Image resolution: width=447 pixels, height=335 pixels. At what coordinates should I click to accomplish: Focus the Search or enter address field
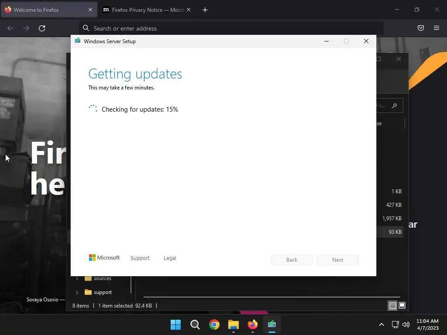[231, 28]
